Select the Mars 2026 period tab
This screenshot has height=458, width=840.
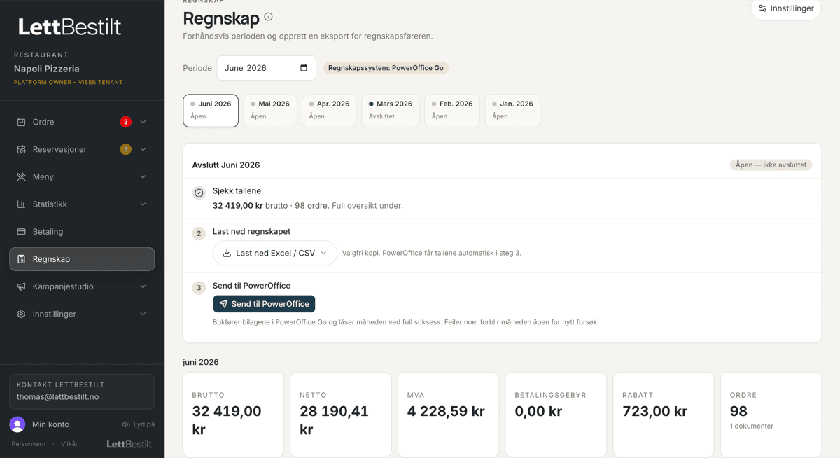[391, 111]
